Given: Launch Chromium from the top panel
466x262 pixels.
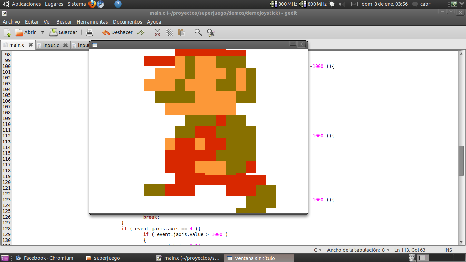Looking at the screenshot, I should coord(100,4).
